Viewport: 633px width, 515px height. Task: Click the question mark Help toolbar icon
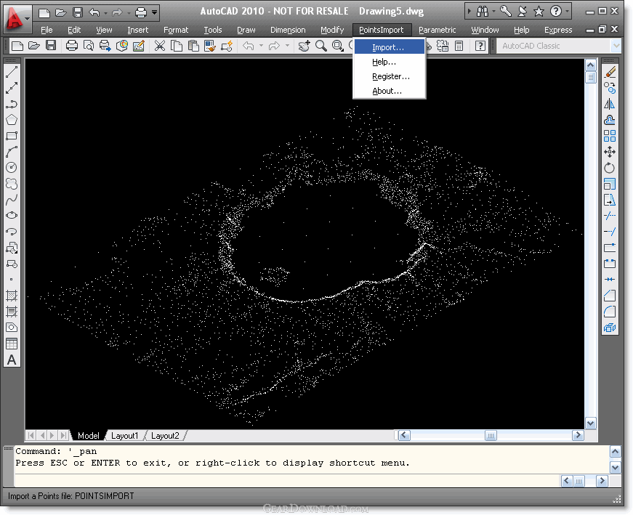point(480,46)
